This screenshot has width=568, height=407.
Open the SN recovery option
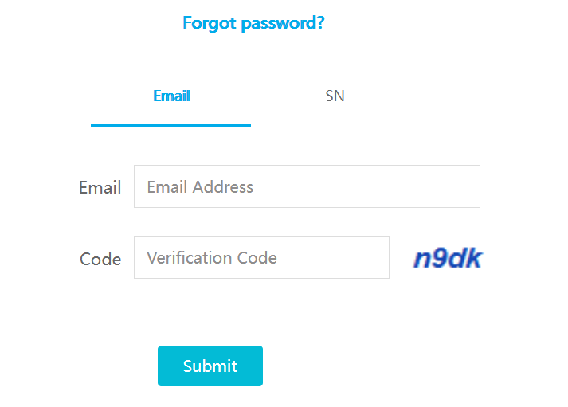[x=335, y=96]
